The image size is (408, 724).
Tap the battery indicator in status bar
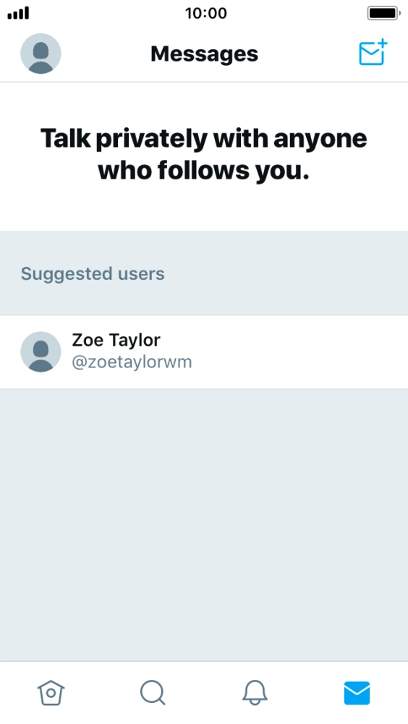pyautogui.click(x=383, y=13)
